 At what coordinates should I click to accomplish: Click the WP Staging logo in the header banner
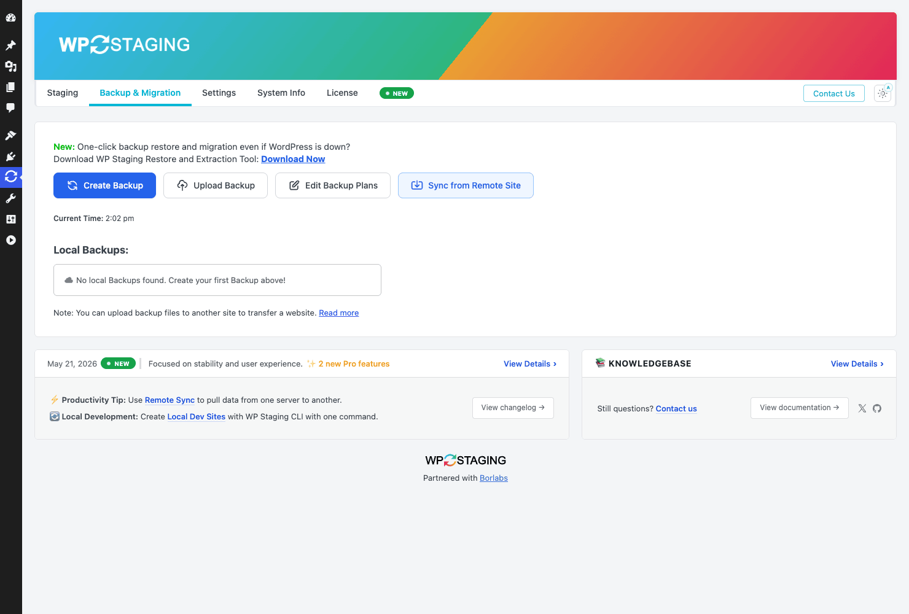[x=124, y=45]
